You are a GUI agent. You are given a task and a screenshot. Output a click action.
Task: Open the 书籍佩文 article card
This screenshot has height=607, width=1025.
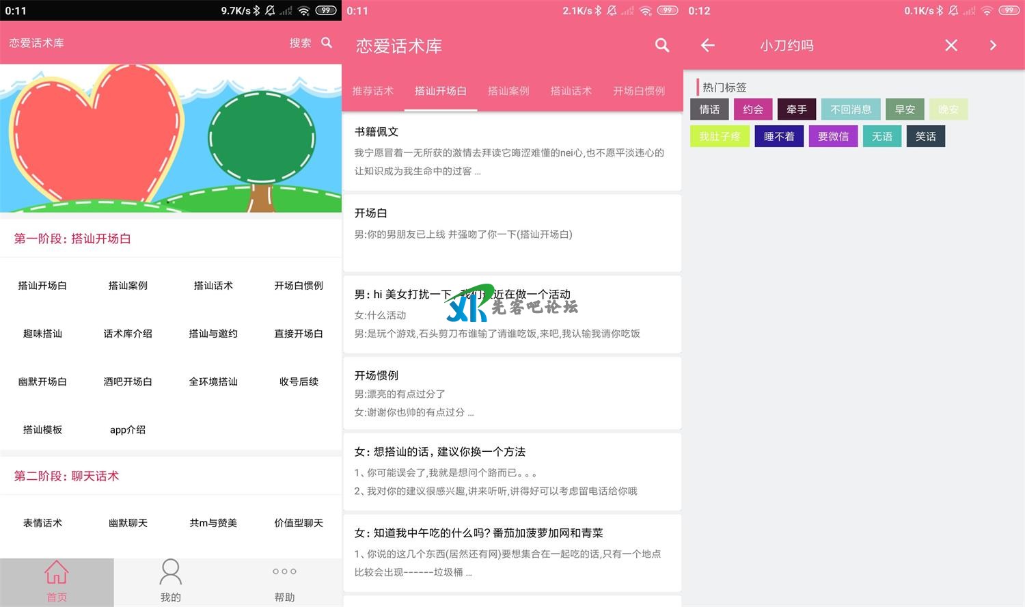pyautogui.click(x=512, y=151)
